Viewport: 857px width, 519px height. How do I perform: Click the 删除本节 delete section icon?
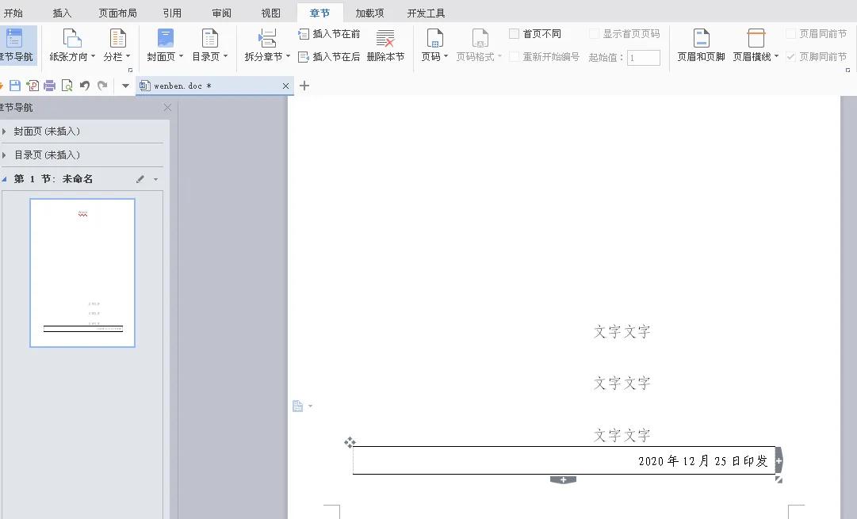pyautogui.click(x=385, y=45)
